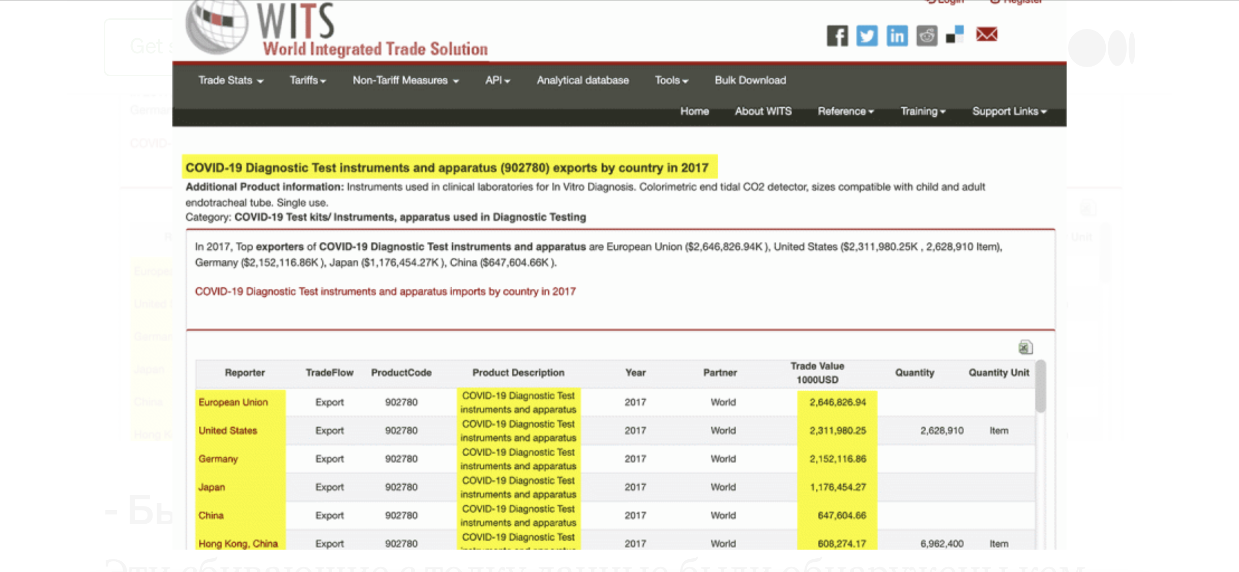Screen dimensions: 1239x572
Task: Click the LinkedIn share icon
Action: [897, 36]
